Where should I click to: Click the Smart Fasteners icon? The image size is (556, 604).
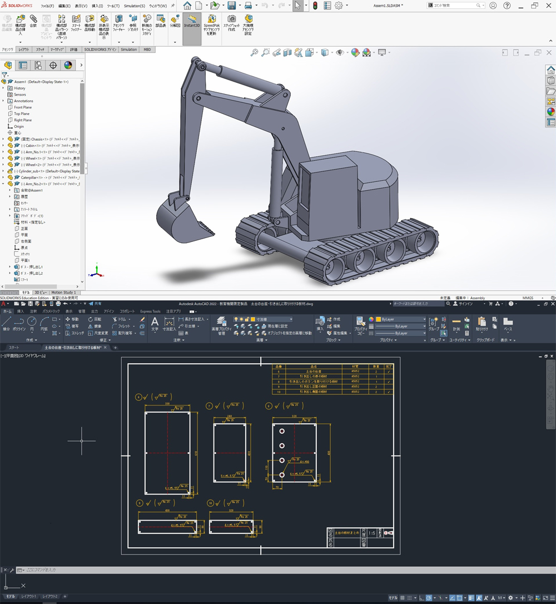click(76, 21)
